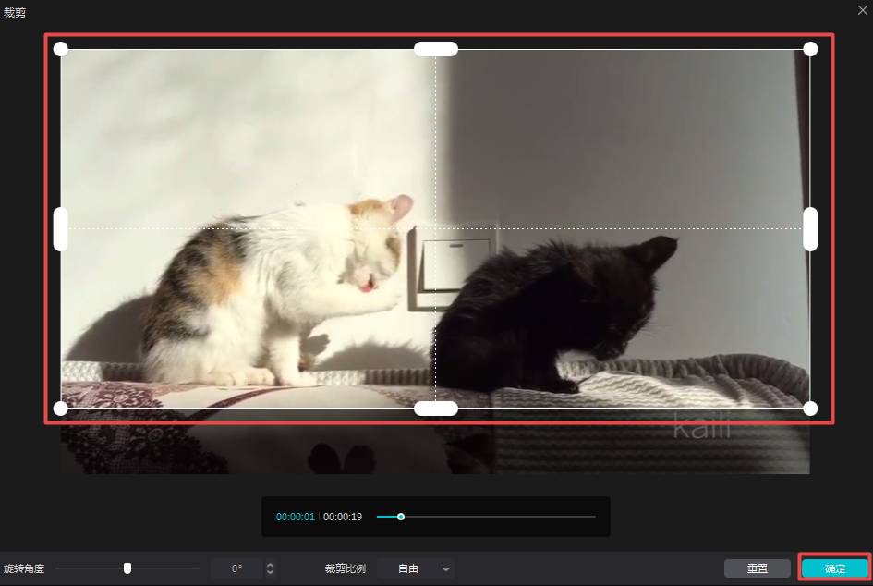
Task: Increase rotation angle with the up stepper arrow
Action: coord(270,565)
